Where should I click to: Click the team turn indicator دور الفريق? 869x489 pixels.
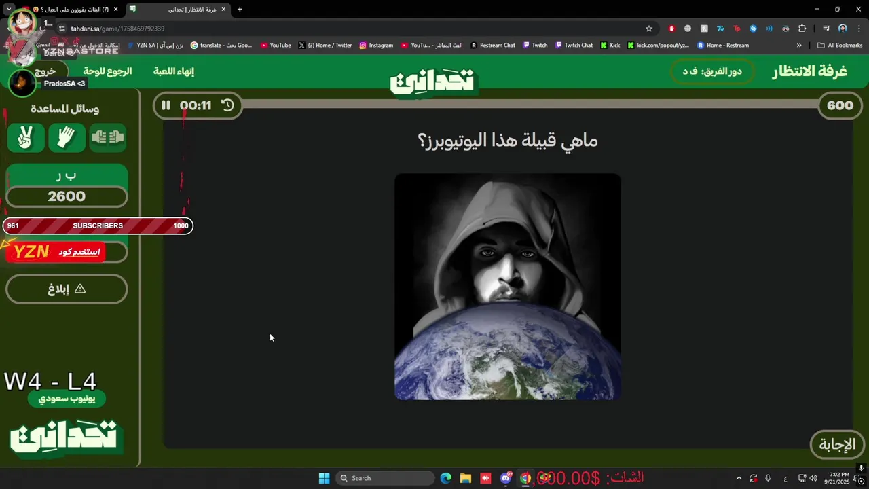pos(711,71)
